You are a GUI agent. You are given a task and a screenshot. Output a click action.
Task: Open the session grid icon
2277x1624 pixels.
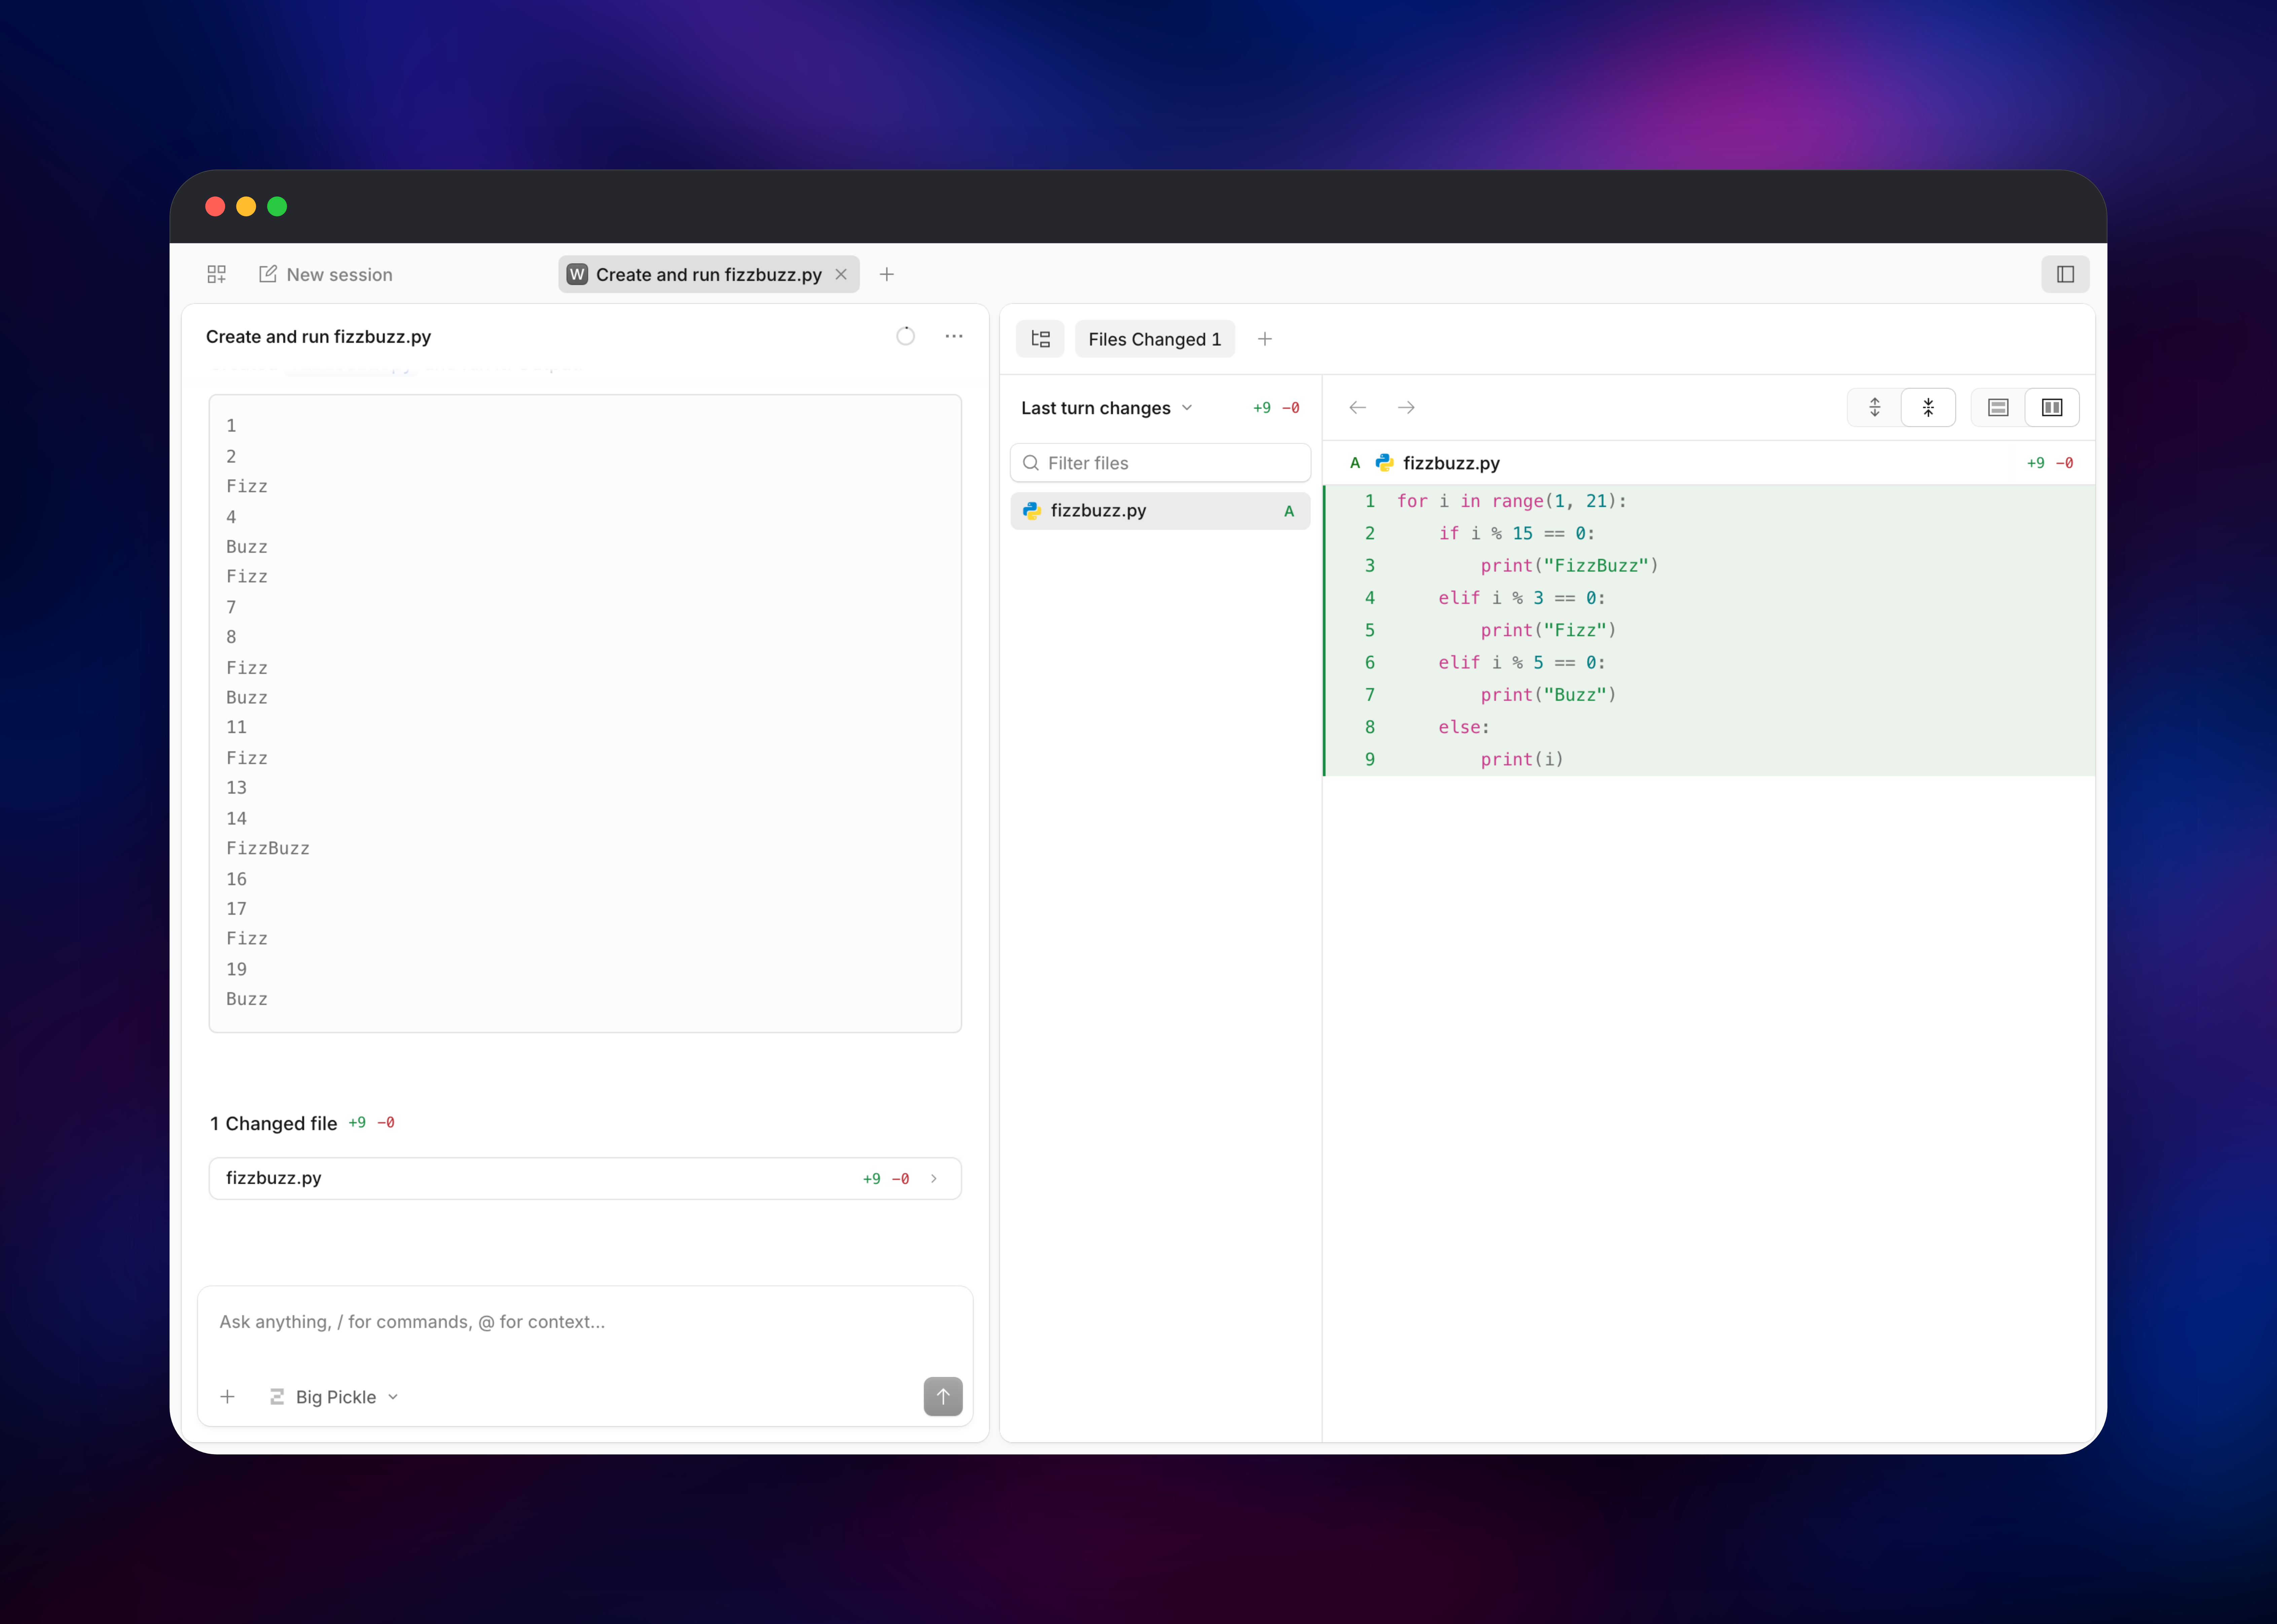pyautogui.click(x=216, y=274)
